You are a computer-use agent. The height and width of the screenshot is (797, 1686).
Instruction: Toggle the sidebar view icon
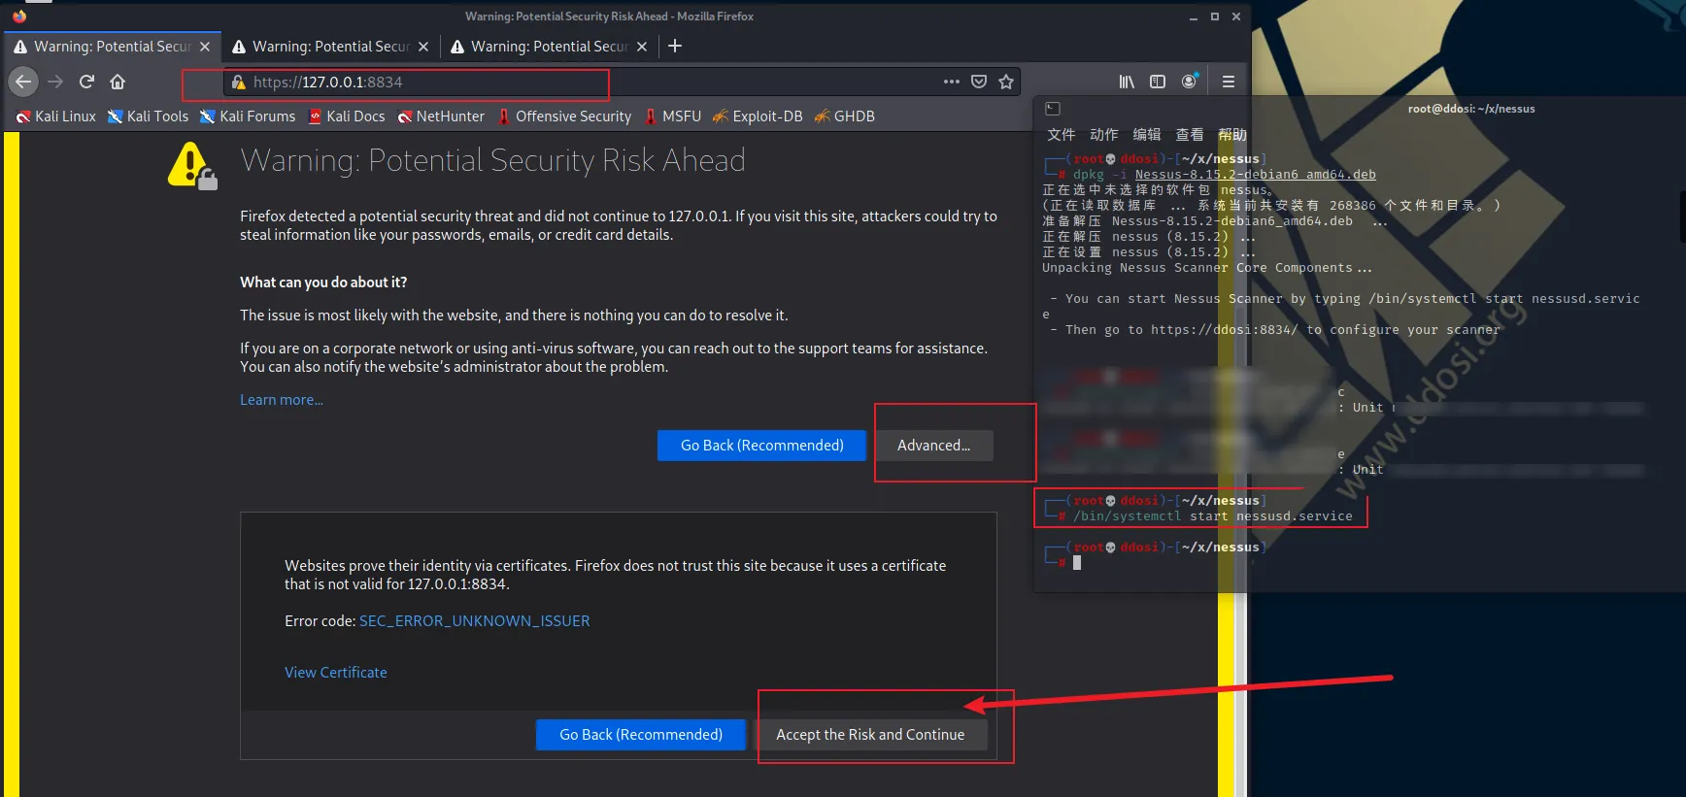(1158, 83)
